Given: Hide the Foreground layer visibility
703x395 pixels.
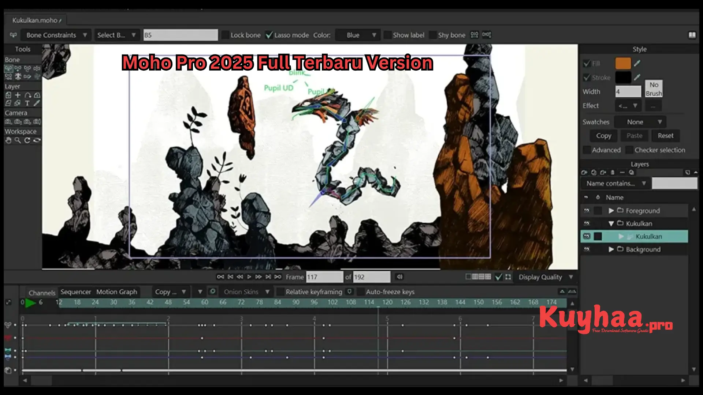Looking at the screenshot, I should (x=587, y=211).
